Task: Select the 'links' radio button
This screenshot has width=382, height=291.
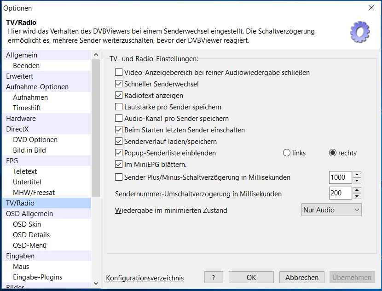Action: point(287,153)
